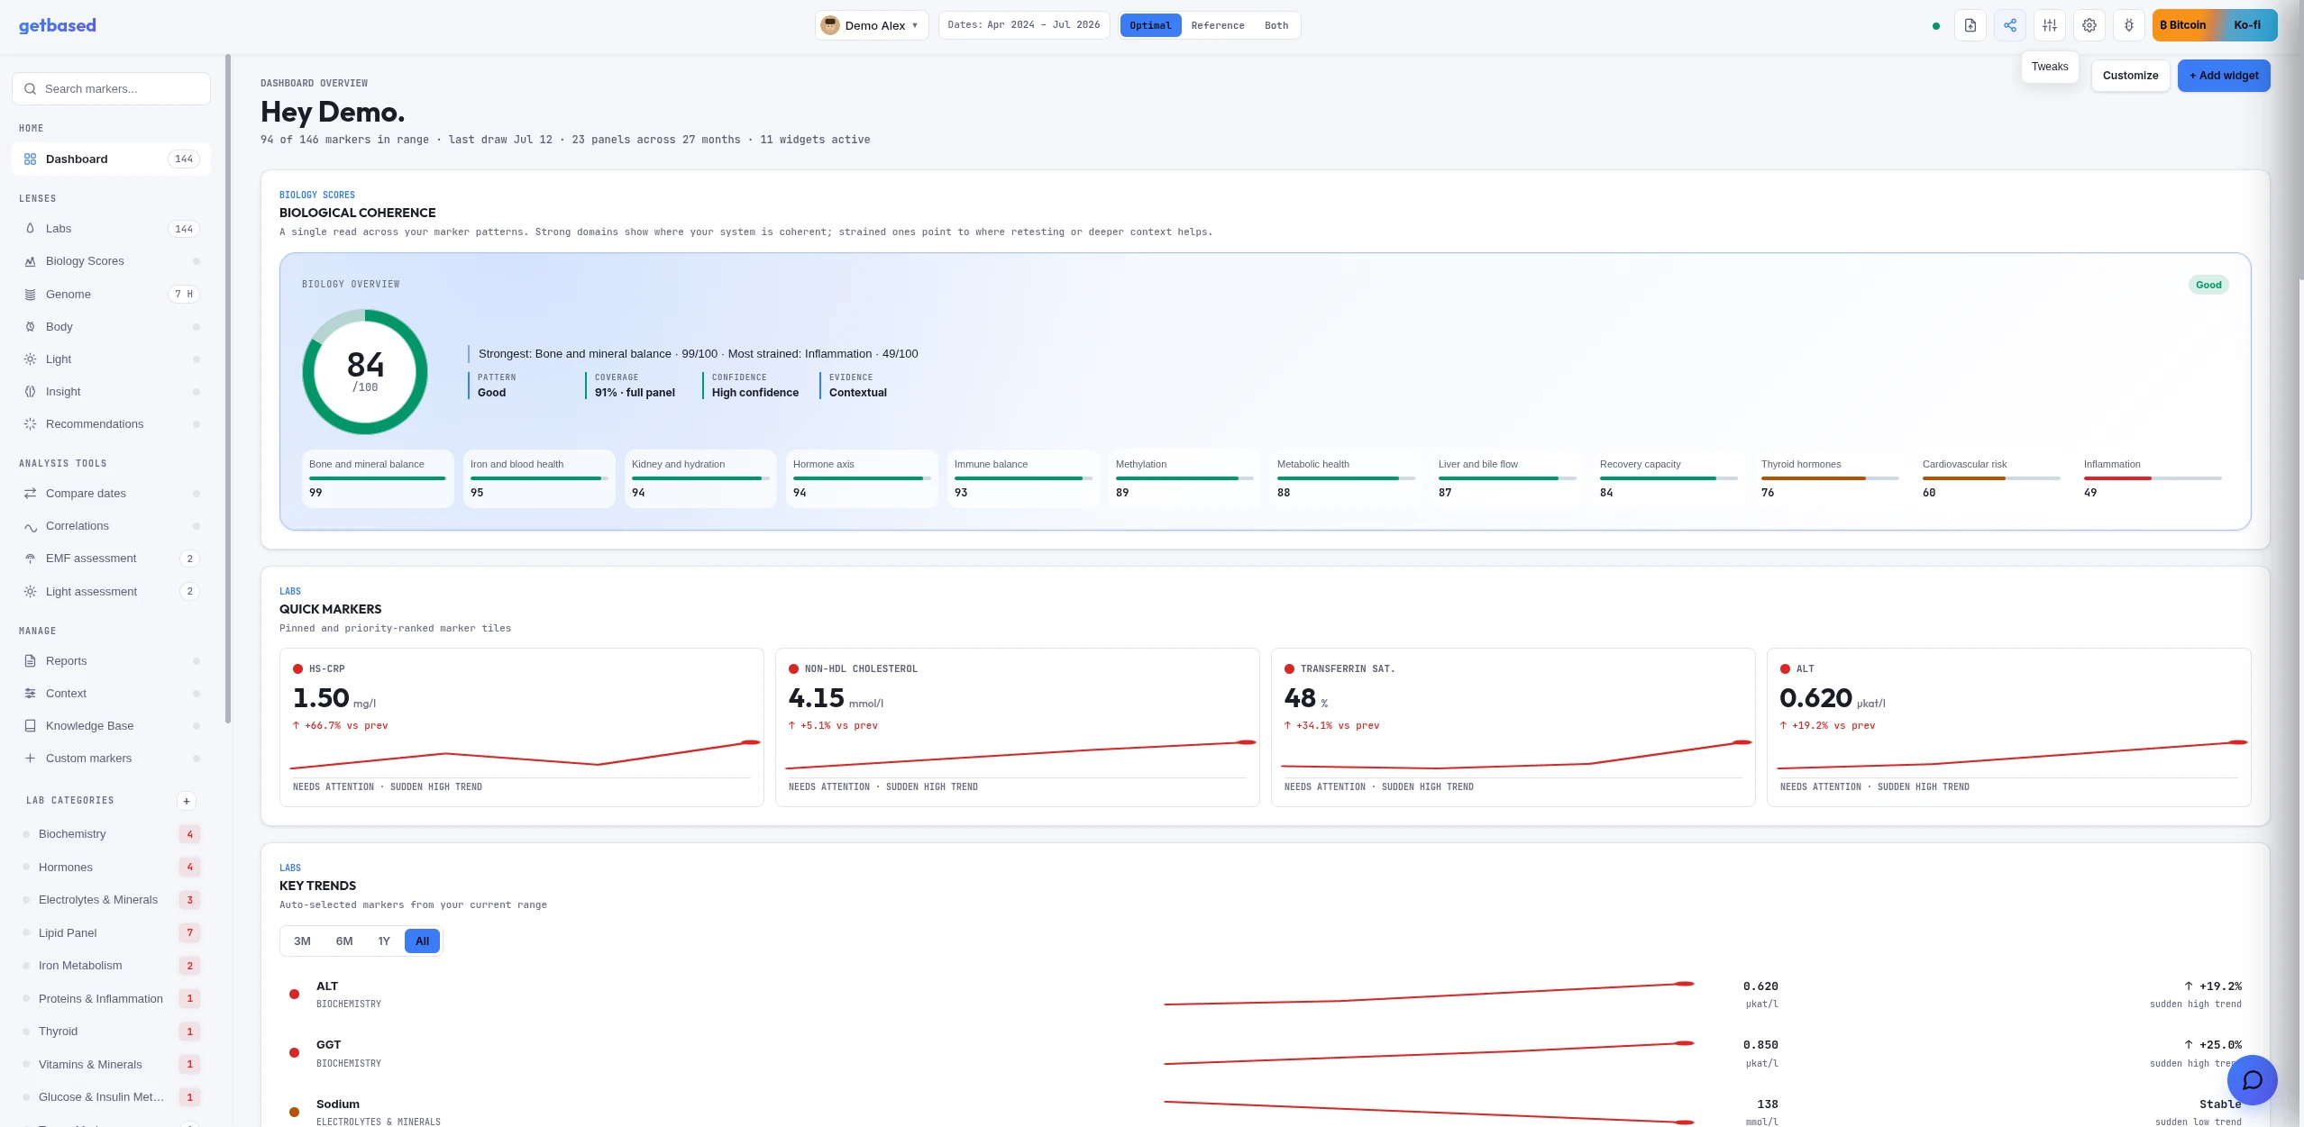2304x1127 pixels.
Task: Click the Correlations wave icon
Action: [x=30, y=526]
